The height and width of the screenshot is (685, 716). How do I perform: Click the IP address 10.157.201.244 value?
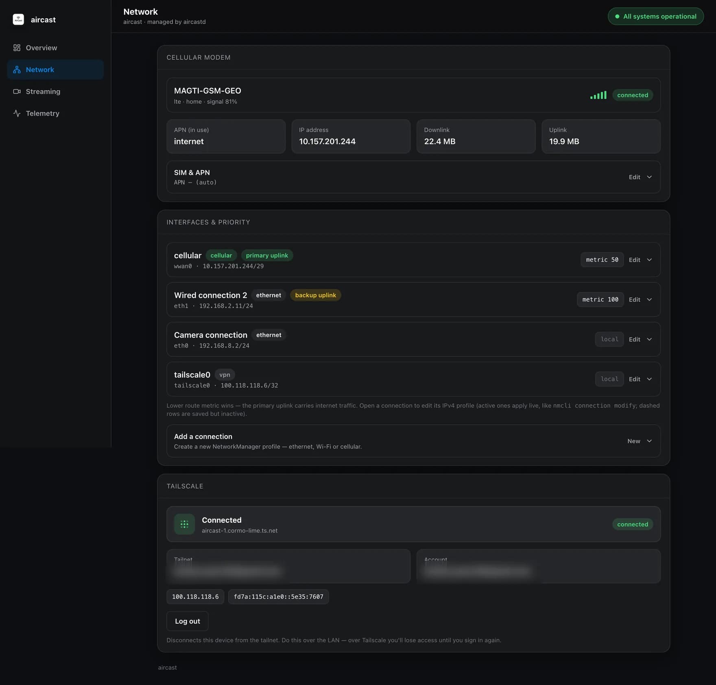click(327, 142)
